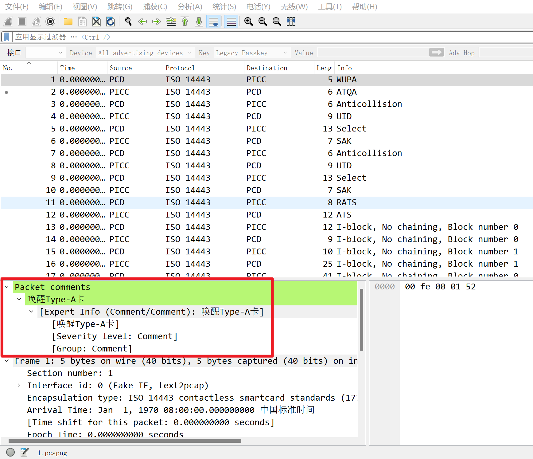This screenshot has height=459, width=533.
Task: Collapse the Expert Info node
Action: (x=31, y=312)
